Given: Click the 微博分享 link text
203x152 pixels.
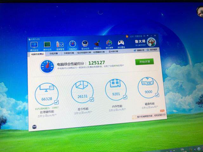Looking at the screenshot, I should coord(141,50).
